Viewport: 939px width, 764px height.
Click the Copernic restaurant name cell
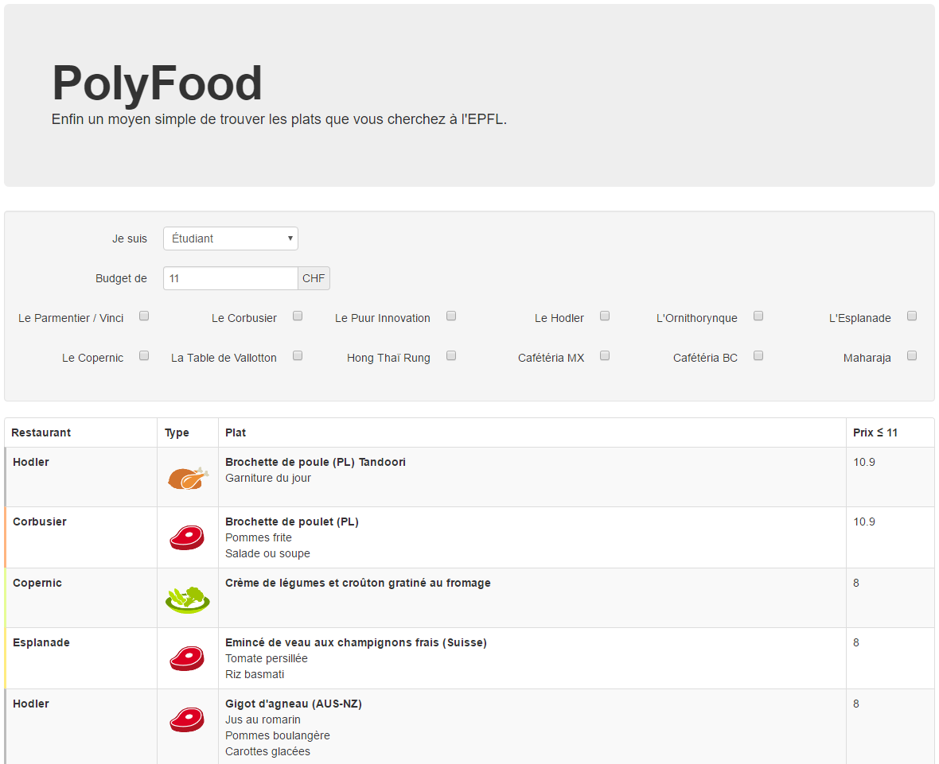(x=37, y=583)
